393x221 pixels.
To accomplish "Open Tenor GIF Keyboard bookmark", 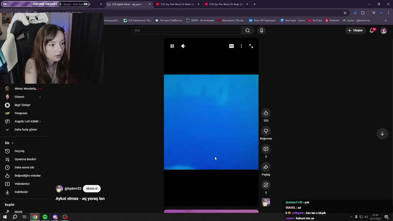I will [x=263, y=21].
